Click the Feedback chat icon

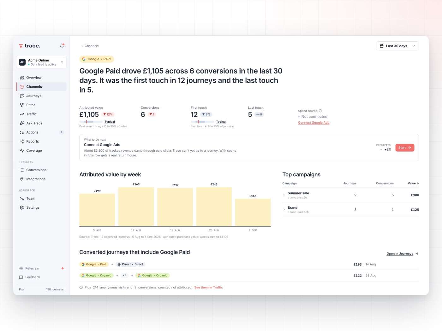21,277
